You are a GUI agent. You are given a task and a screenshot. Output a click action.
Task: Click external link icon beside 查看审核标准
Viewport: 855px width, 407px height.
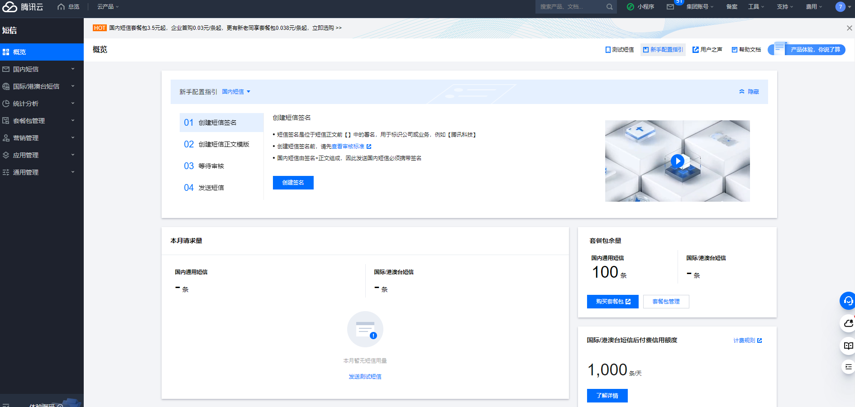pyautogui.click(x=369, y=147)
